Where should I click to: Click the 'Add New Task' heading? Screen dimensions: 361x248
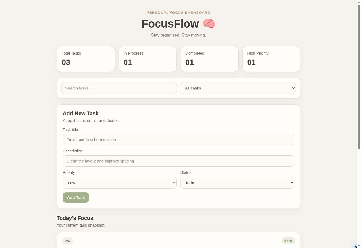81,113
